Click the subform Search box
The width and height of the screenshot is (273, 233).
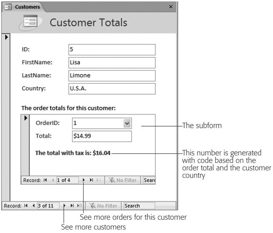tap(149, 180)
